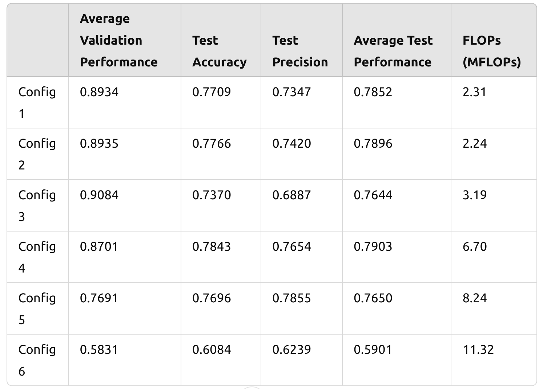Click the 11.32 FLOPs cell
The height and width of the screenshot is (389, 543).
pyautogui.click(x=478, y=350)
